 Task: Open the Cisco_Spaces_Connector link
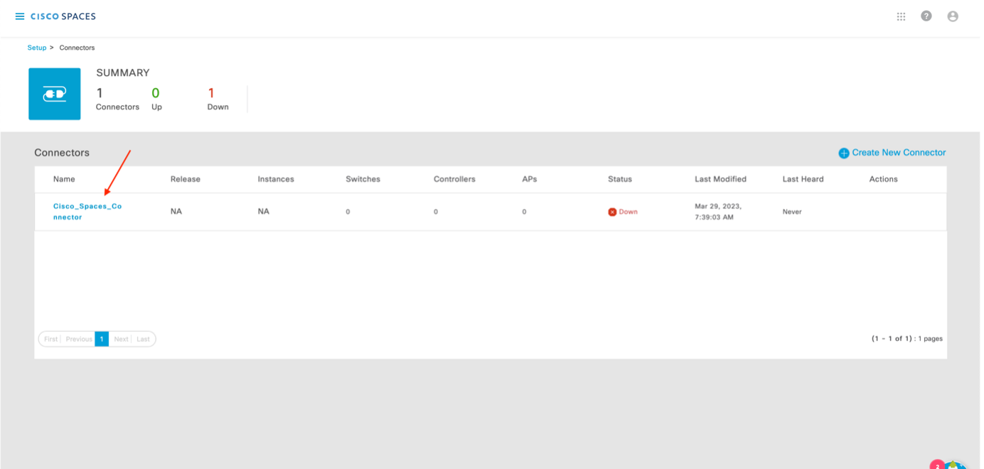(87, 212)
